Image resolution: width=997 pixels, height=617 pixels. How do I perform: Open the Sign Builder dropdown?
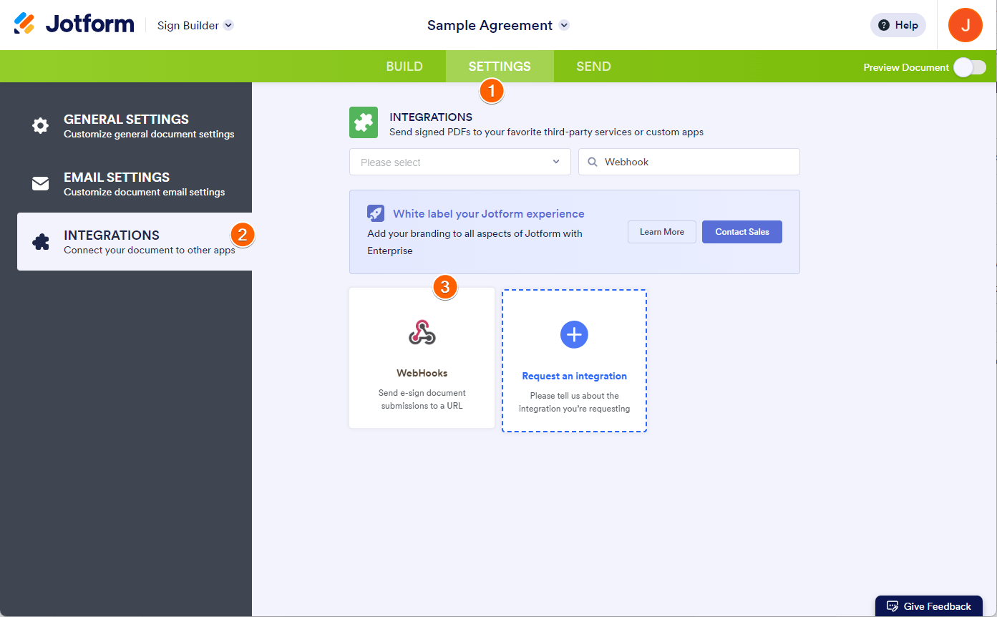click(228, 26)
